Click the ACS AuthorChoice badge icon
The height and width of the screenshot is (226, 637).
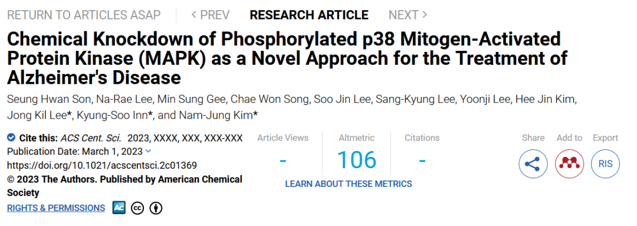(x=119, y=208)
